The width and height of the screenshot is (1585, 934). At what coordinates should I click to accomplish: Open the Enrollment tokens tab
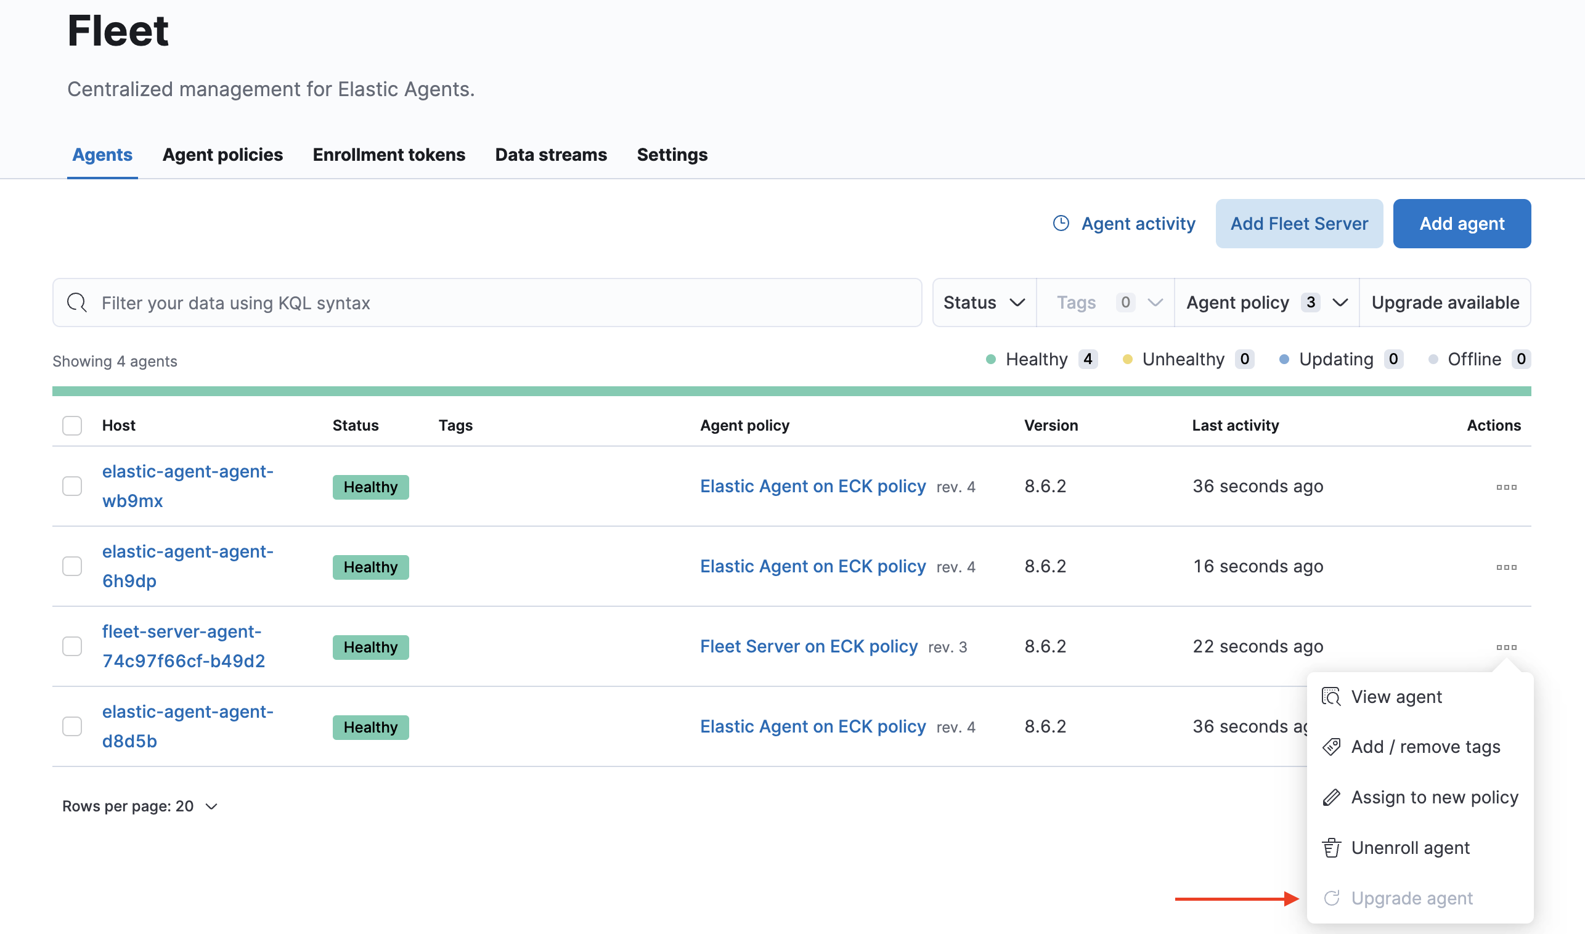pos(388,155)
